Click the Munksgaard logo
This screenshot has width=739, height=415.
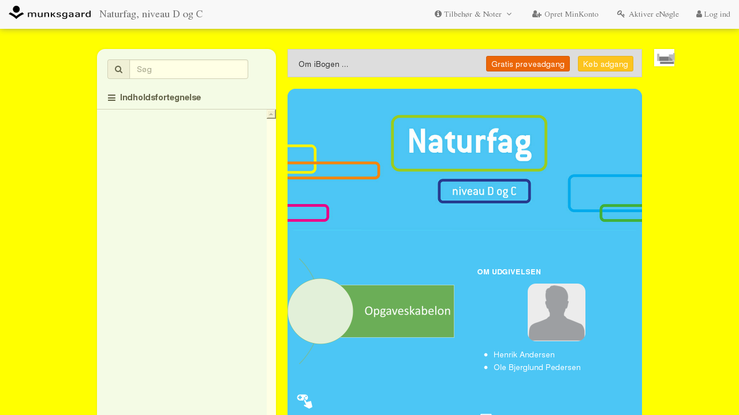50,13
